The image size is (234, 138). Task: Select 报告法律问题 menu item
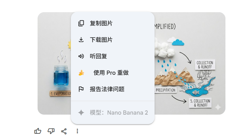(113, 89)
